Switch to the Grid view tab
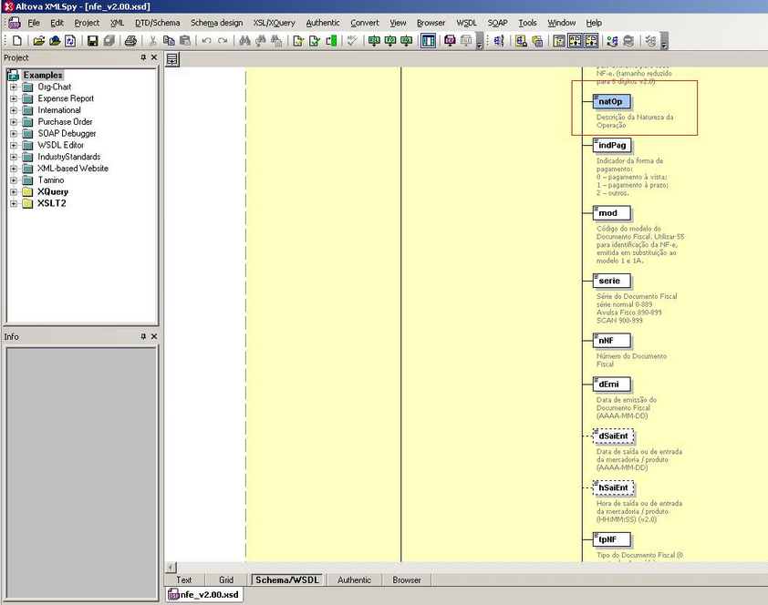Image resolution: width=768 pixels, height=605 pixels. 226,579
